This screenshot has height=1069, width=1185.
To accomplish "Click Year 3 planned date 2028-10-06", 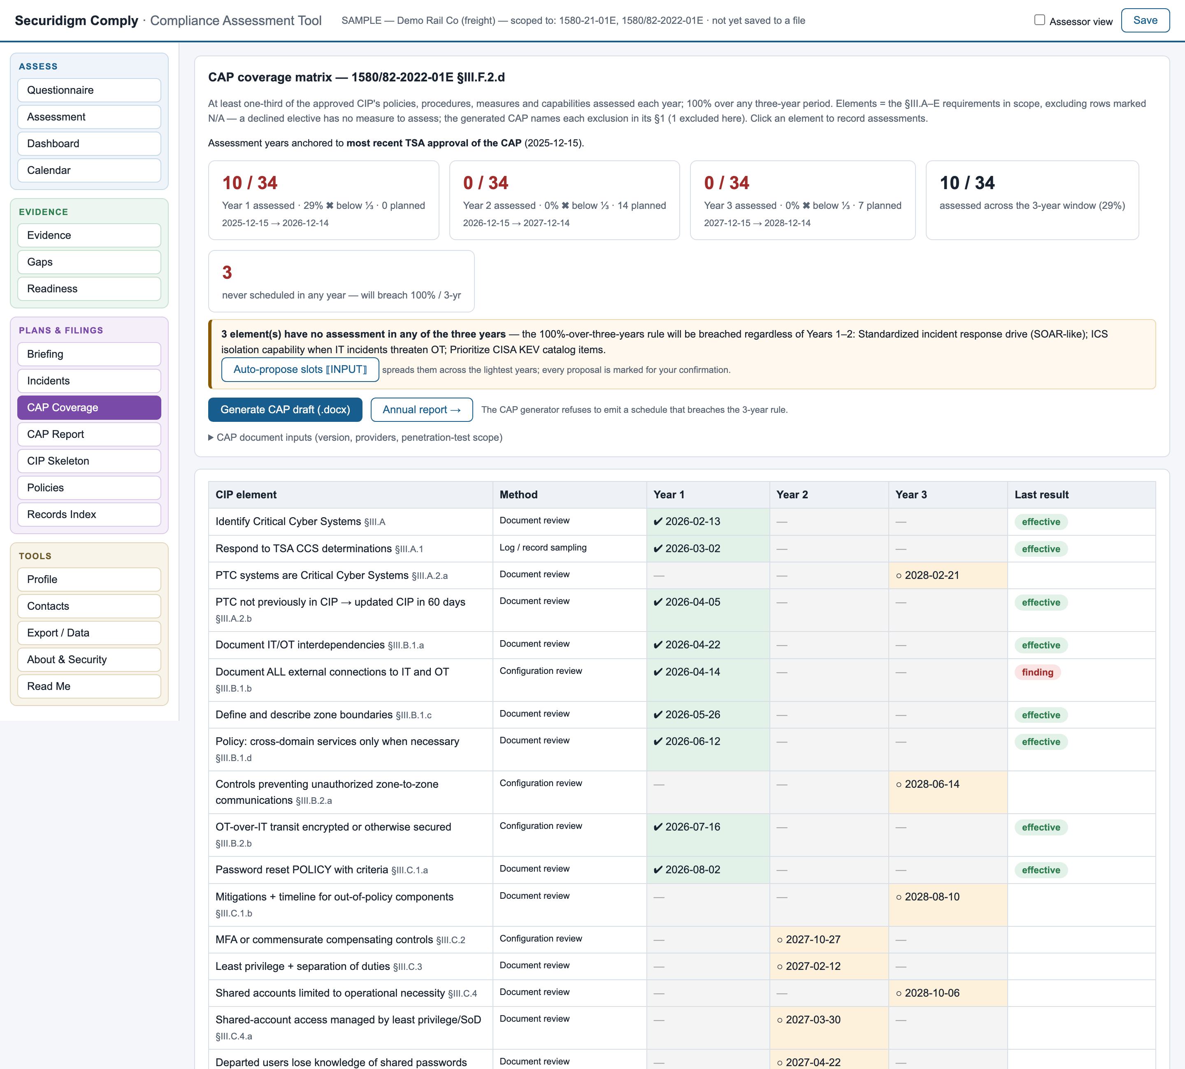I will pos(948,993).
